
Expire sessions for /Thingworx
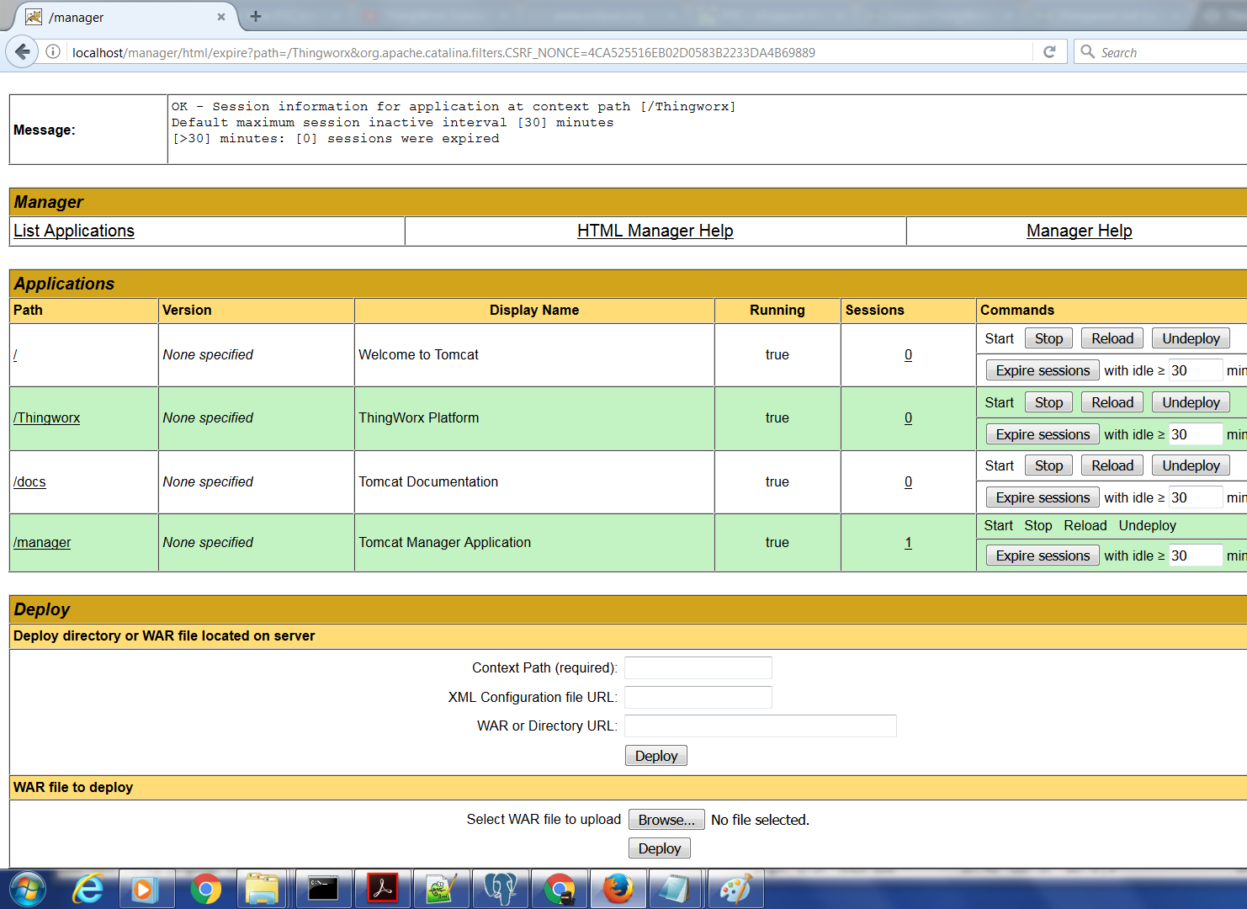point(1043,434)
